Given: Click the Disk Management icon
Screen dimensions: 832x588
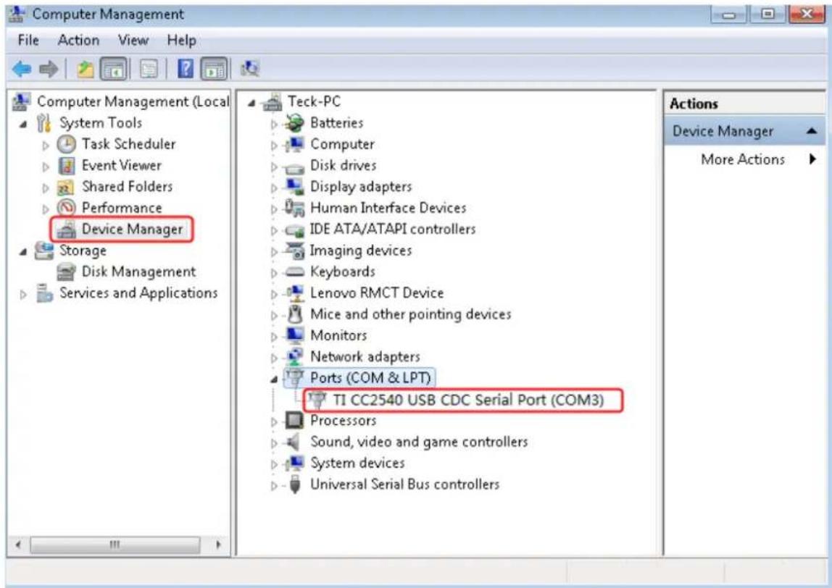Looking at the screenshot, I should (67, 272).
